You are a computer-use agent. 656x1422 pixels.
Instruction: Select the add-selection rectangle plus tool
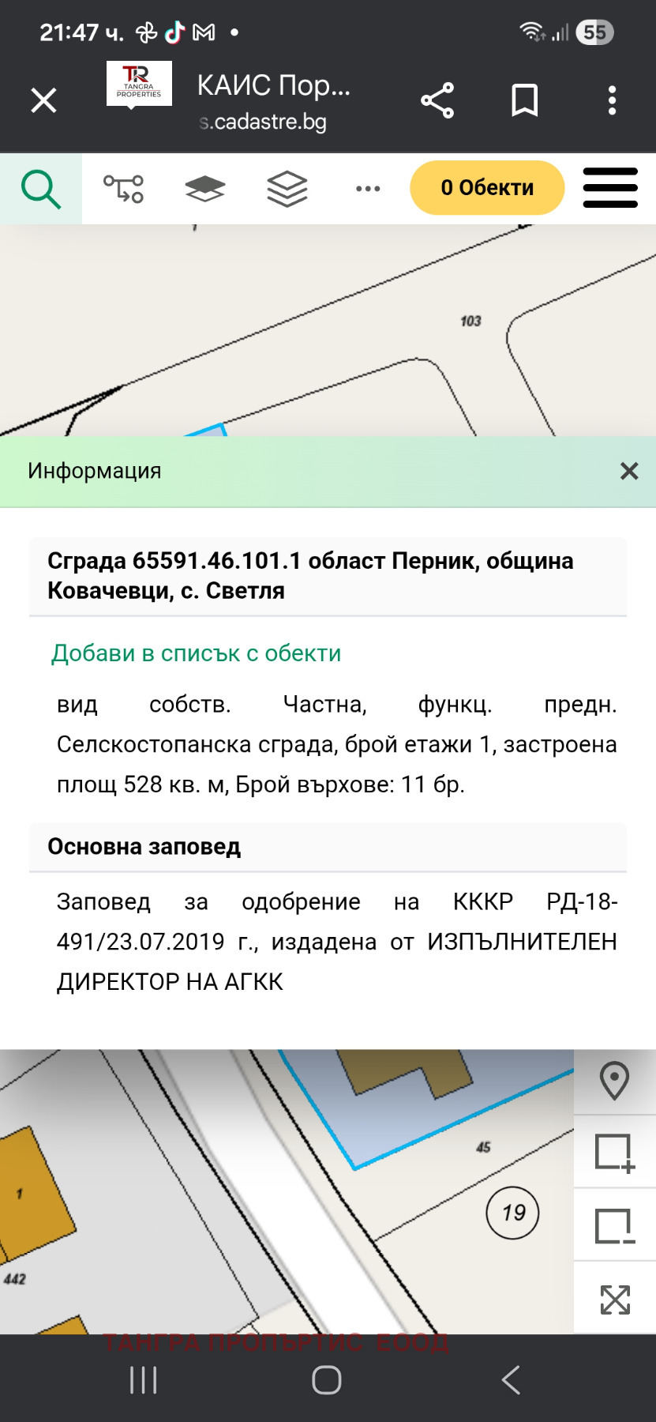coord(614,1153)
